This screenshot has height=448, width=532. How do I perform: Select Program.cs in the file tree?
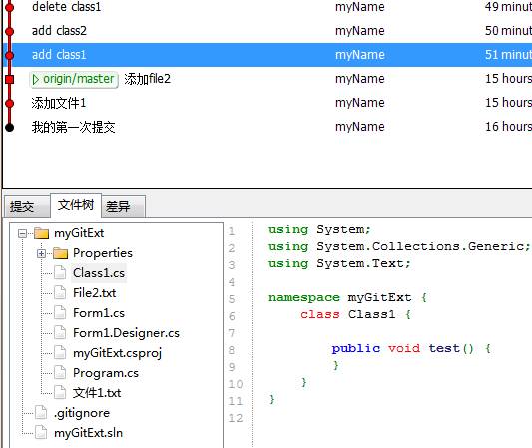click(106, 373)
